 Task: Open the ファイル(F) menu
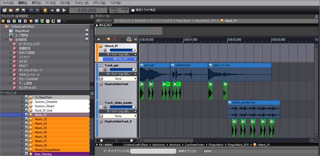pos(8,3)
